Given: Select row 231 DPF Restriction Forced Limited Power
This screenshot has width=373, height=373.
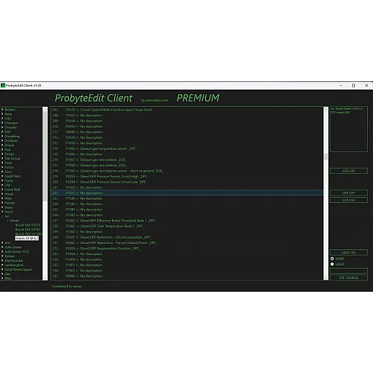Looking at the screenshot, I should click(187, 242).
